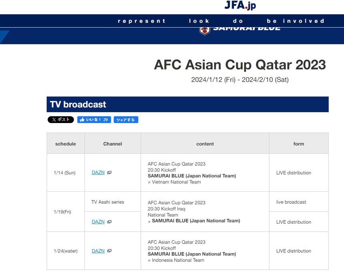Screen dimensions: 344x276
Task: Open the DAZN link for Iraq match
Action: coord(98,222)
